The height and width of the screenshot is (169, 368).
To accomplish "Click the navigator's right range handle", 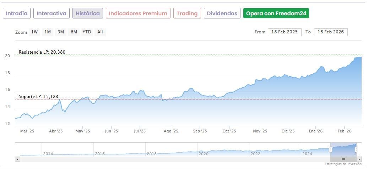I will [356, 149].
